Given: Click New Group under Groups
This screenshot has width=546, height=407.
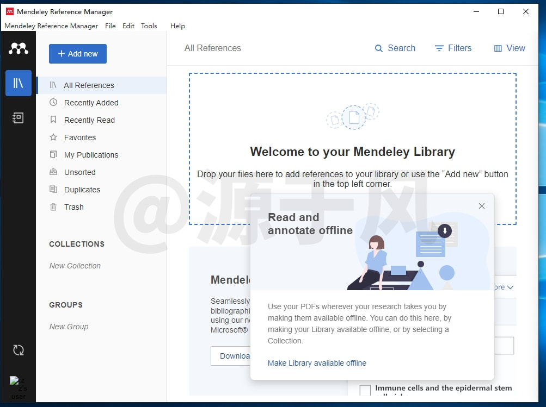Looking at the screenshot, I should [69, 327].
